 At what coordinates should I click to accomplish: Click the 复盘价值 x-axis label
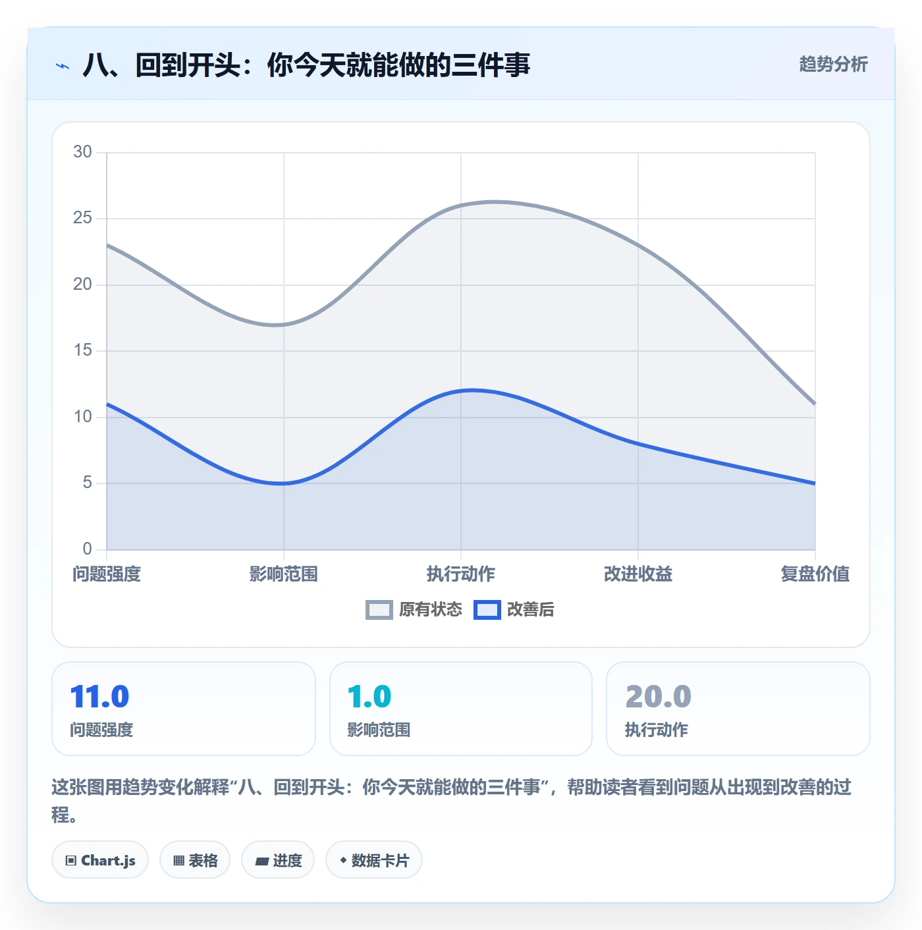(x=815, y=574)
